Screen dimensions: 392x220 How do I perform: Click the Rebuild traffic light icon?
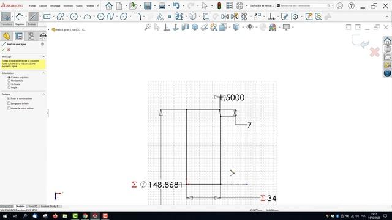tap(219, 5)
